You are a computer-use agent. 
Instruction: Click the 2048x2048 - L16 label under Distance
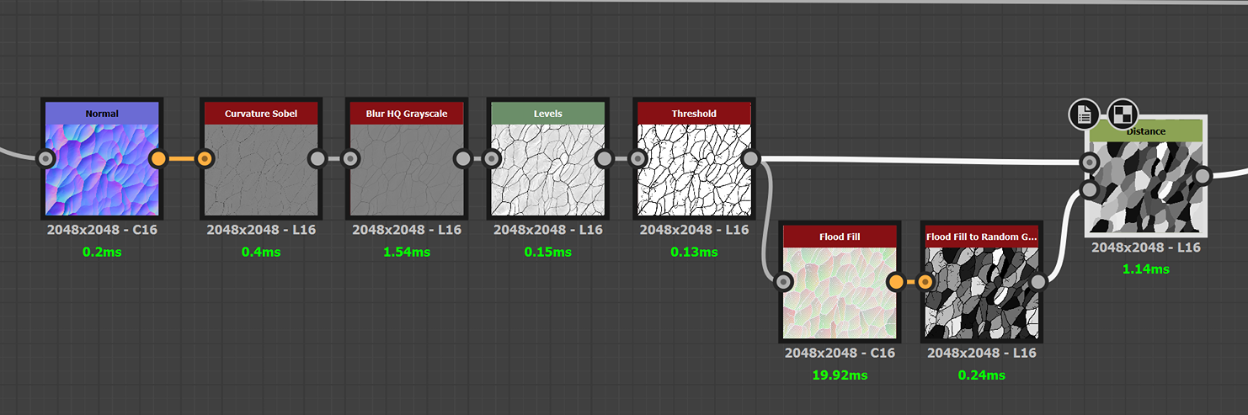[1146, 247]
